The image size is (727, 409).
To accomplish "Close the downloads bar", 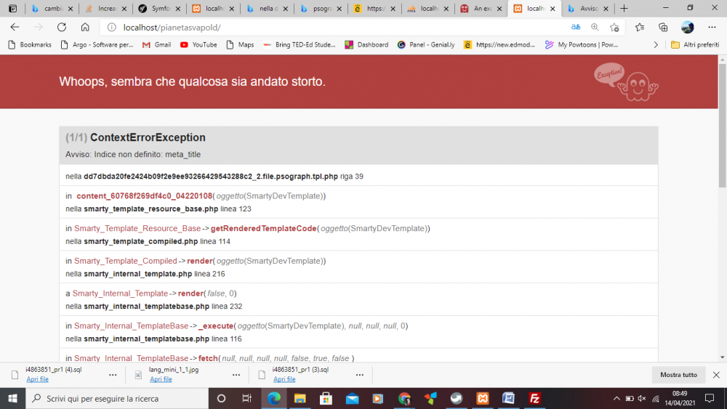I will click(x=716, y=375).
